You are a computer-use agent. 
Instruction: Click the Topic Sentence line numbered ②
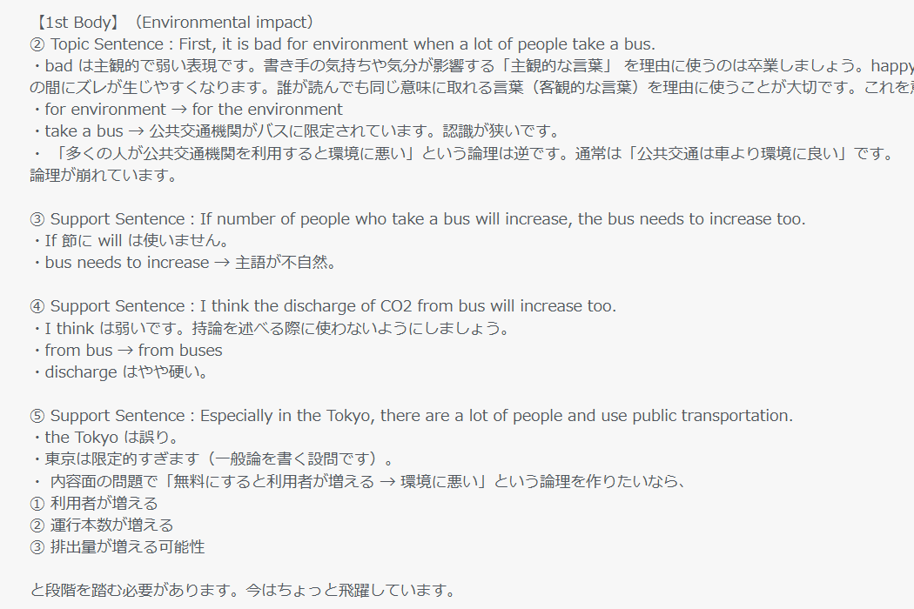click(343, 44)
